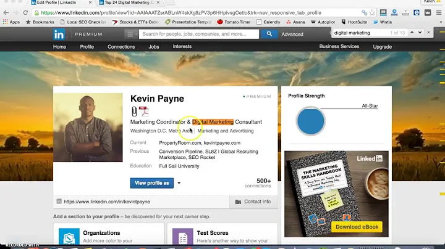
Task: Go to next find-in-page match
Action: pos(420,33)
